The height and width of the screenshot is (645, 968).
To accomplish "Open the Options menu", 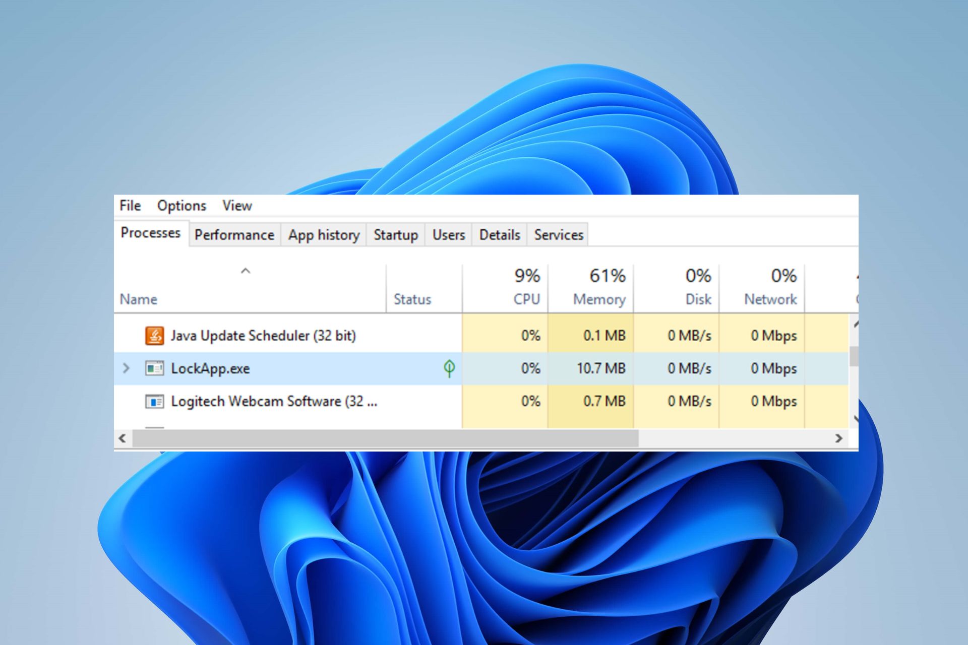I will 181,206.
